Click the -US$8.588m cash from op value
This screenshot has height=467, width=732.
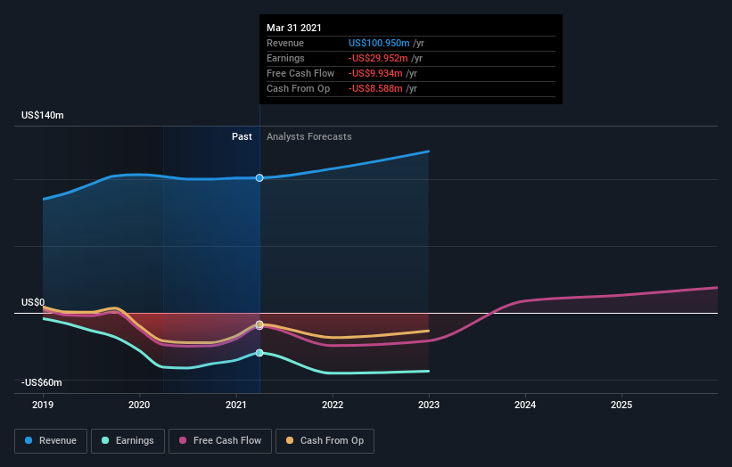(x=375, y=88)
